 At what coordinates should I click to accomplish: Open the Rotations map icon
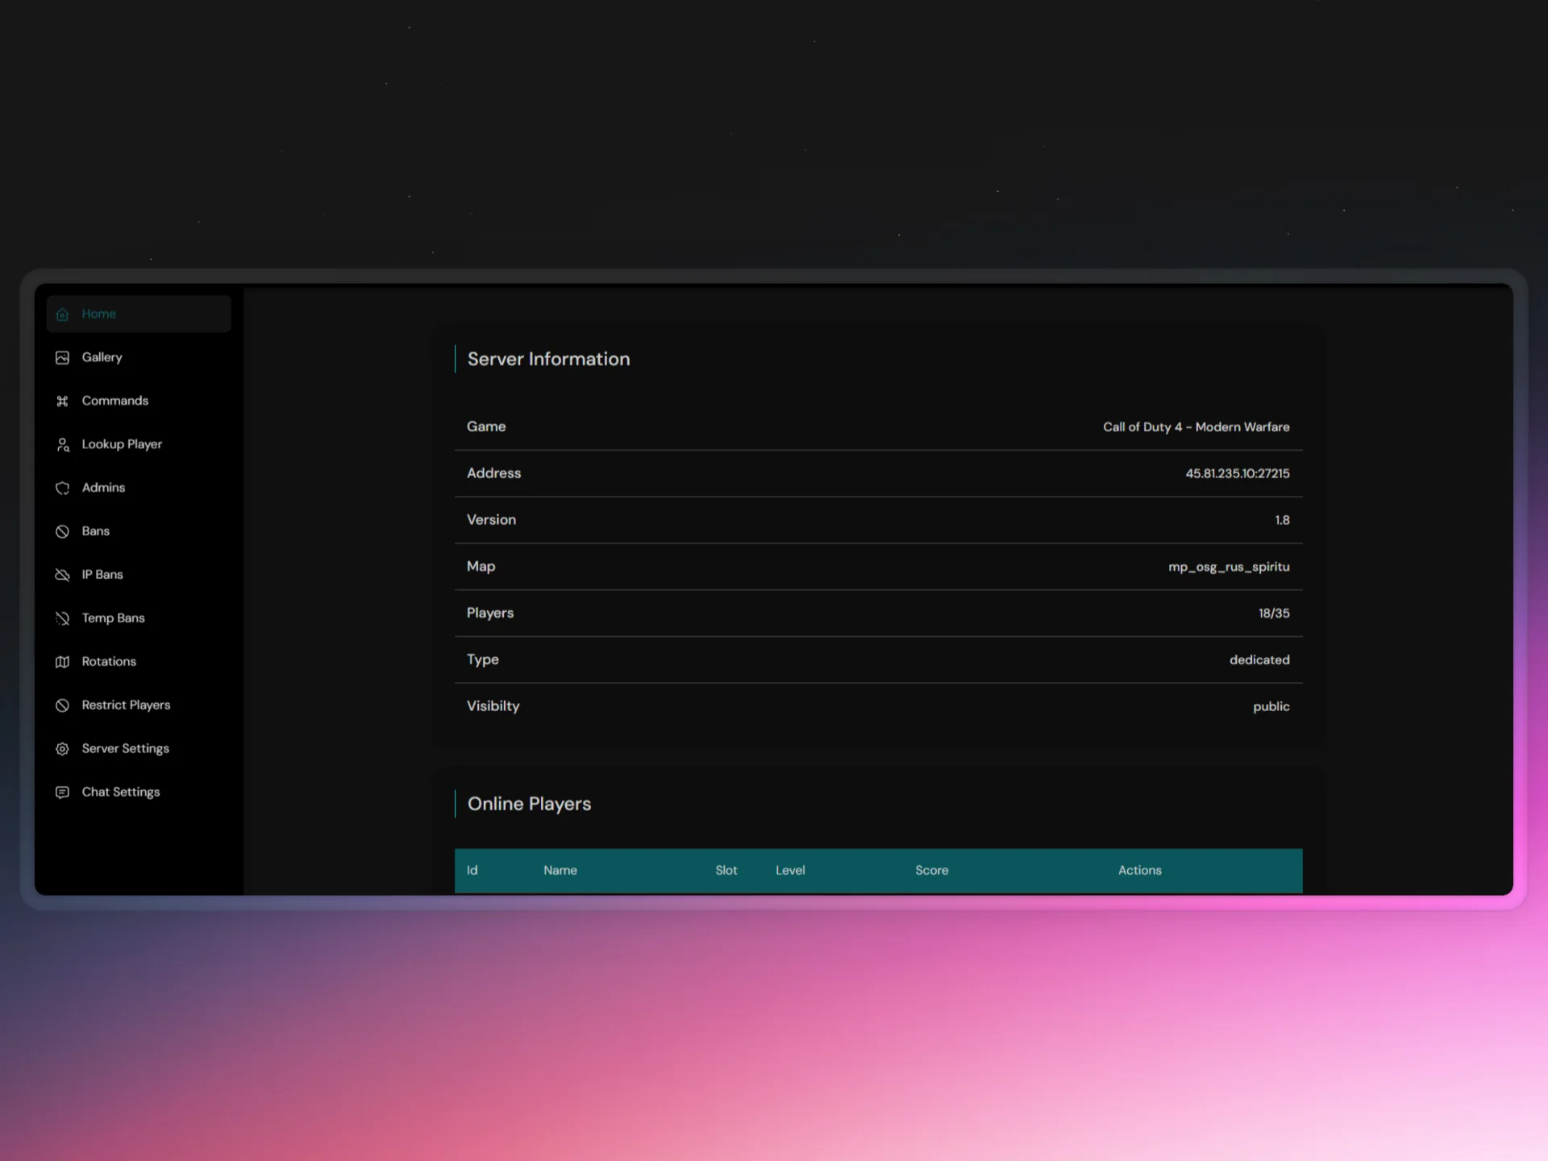click(x=63, y=662)
